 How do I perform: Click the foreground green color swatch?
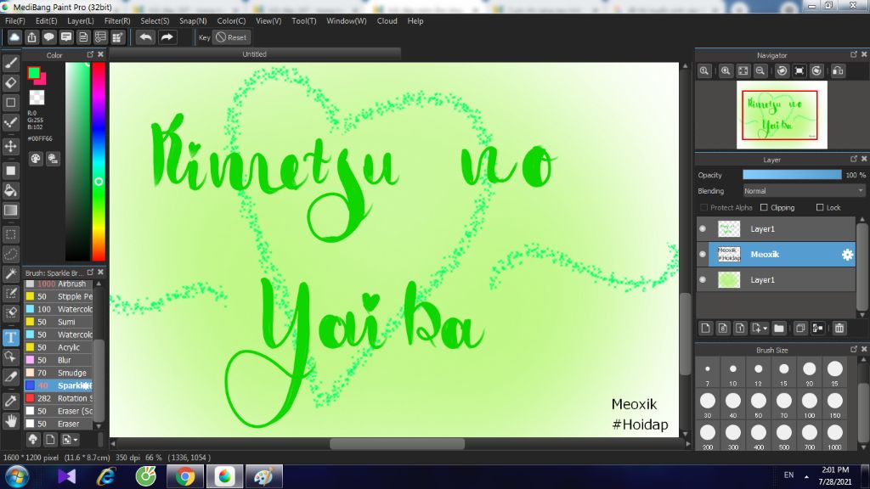click(x=34, y=73)
